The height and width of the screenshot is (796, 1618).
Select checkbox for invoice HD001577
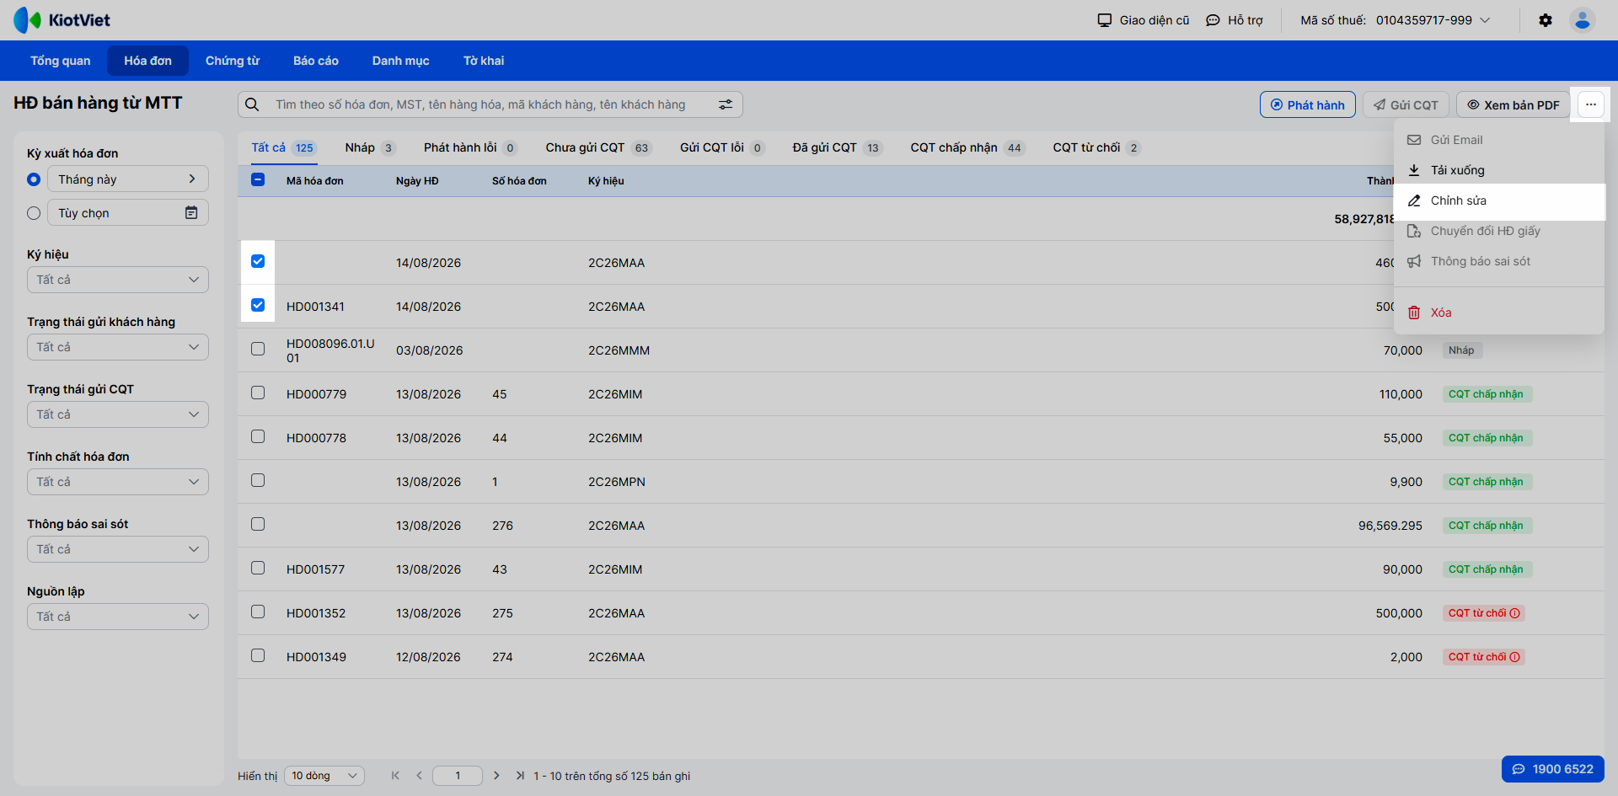pyautogui.click(x=258, y=568)
